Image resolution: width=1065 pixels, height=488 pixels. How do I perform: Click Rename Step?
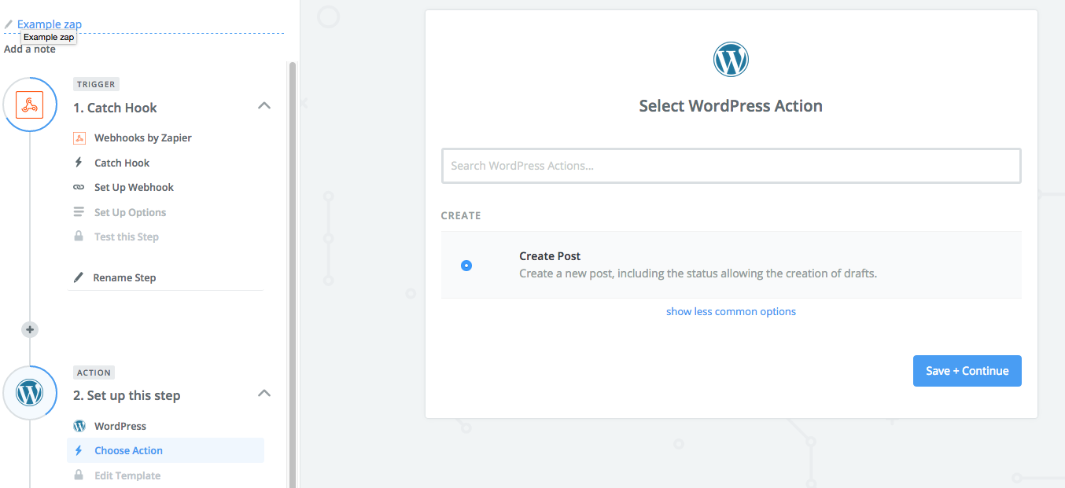pyautogui.click(x=124, y=277)
